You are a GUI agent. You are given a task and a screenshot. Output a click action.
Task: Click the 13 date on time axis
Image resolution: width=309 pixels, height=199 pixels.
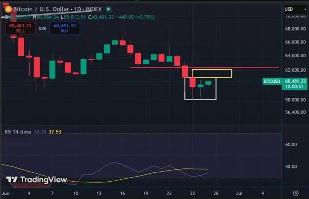click(99, 193)
